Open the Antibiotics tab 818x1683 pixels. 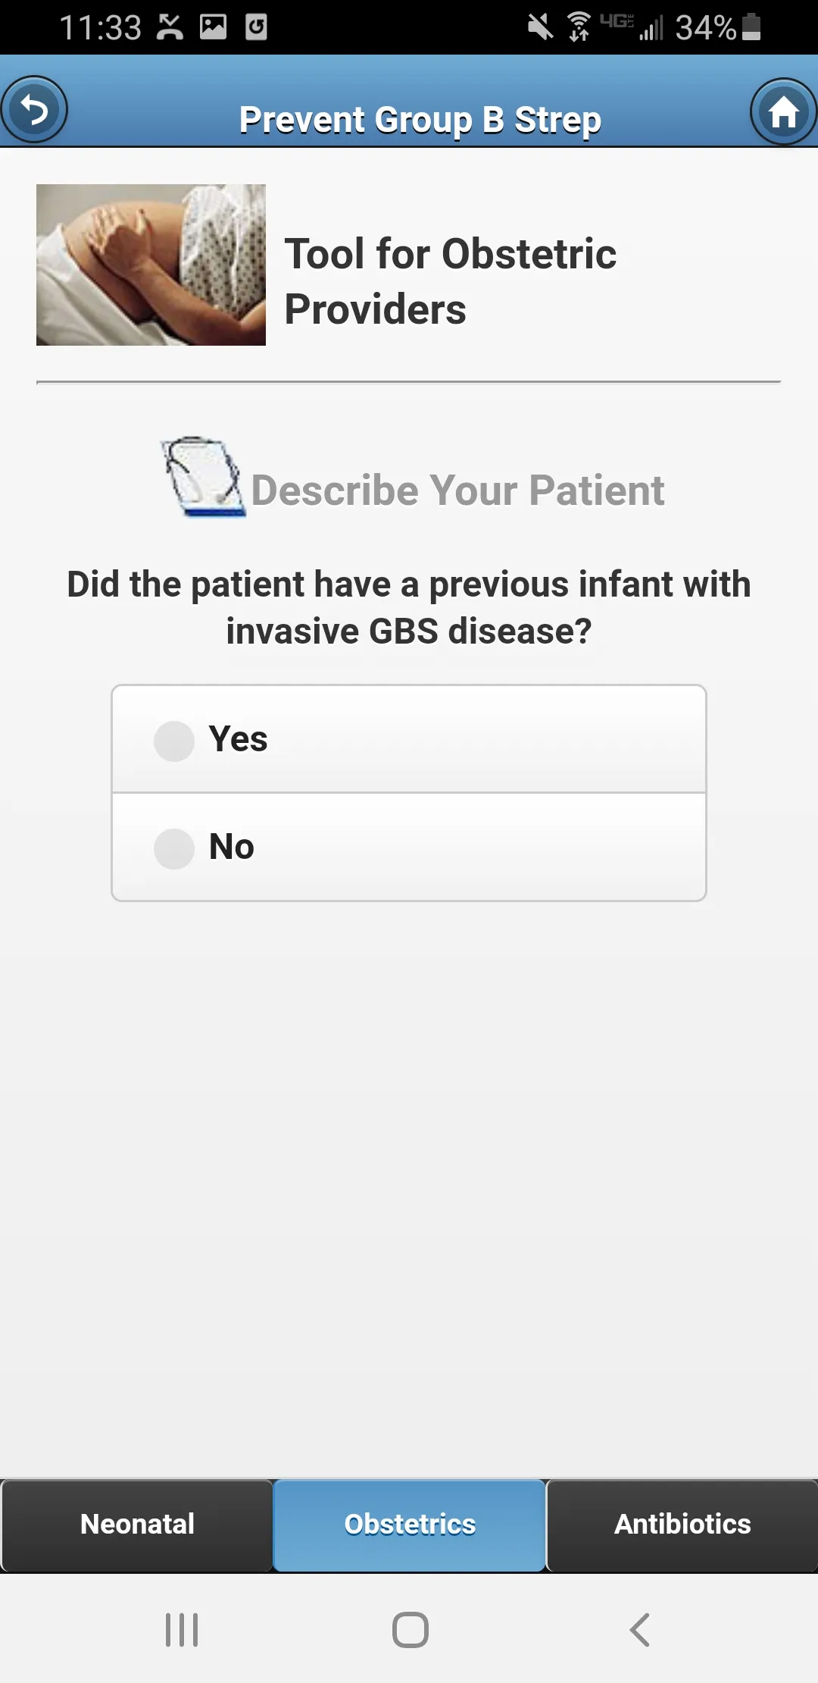(682, 1525)
